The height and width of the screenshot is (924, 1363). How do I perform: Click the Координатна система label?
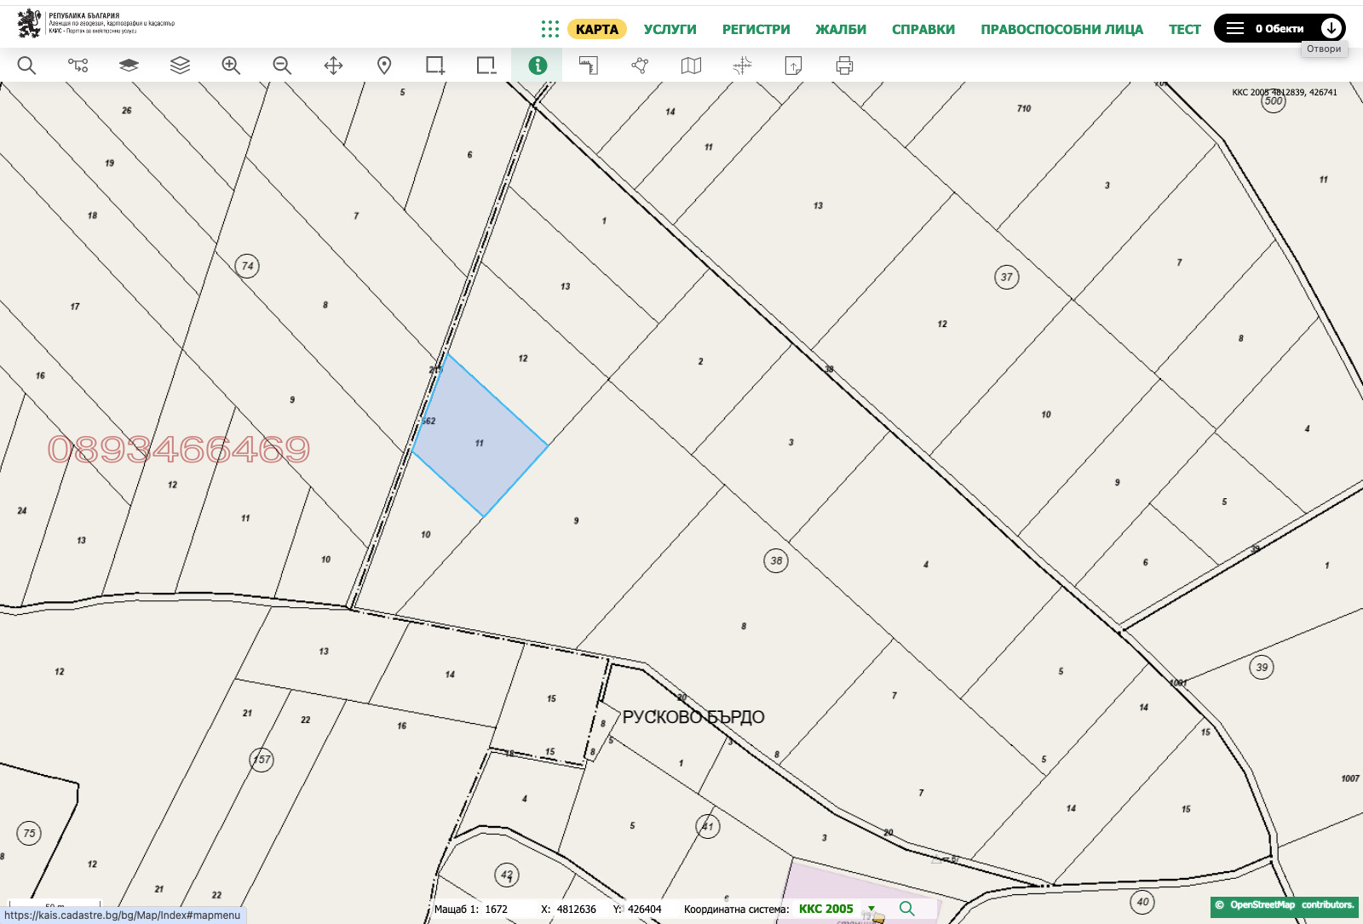pyautogui.click(x=736, y=910)
